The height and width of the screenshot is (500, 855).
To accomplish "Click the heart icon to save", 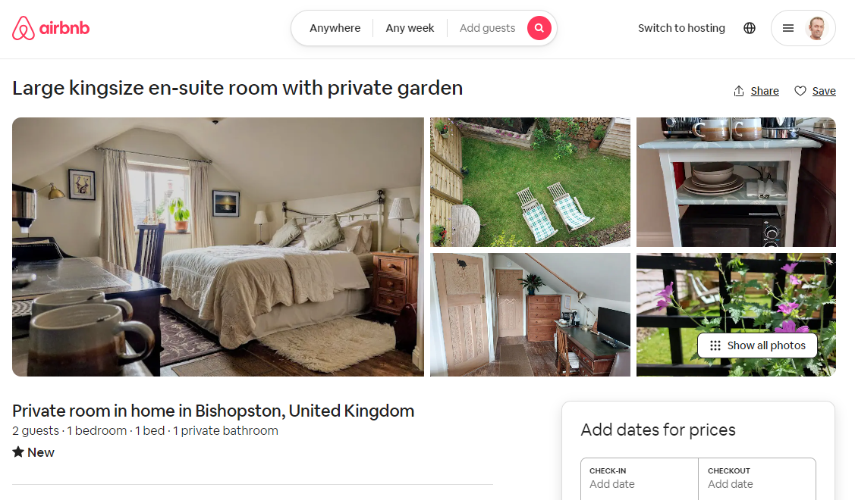I will pyautogui.click(x=800, y=91).
